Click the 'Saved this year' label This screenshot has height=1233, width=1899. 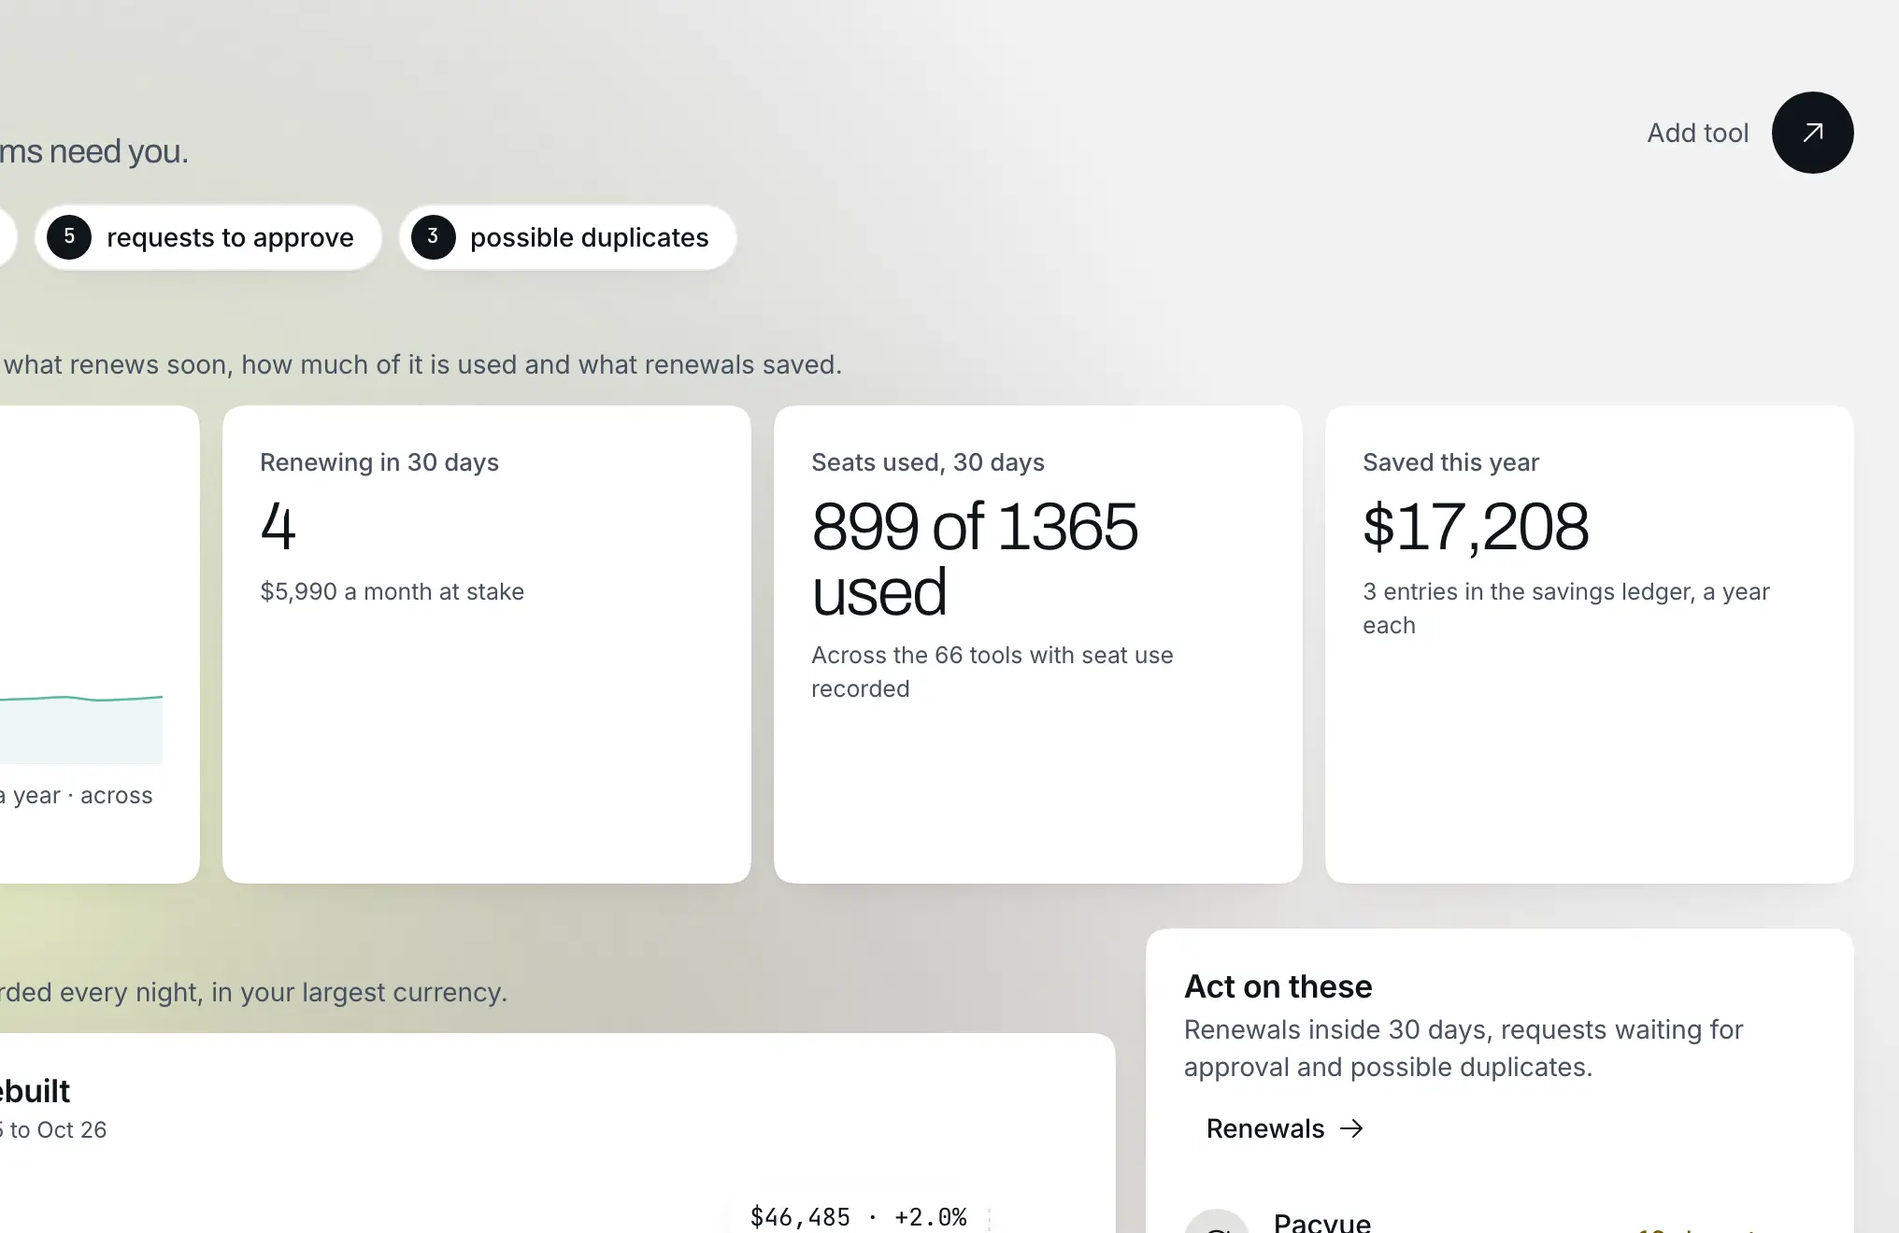coord(1450,462)
